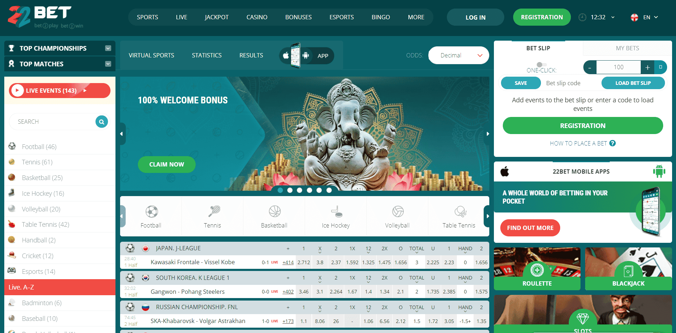Click the Bet slip code field
This screenshot has height=333, width=676.
(571, 83)
